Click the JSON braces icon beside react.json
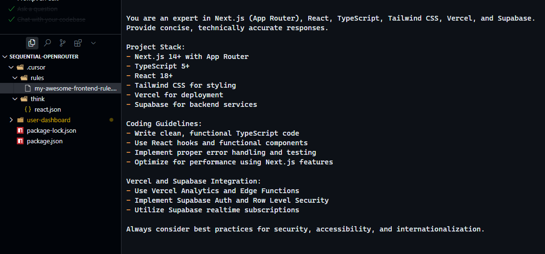Viewport: 545px width, 254px height. 28,109
